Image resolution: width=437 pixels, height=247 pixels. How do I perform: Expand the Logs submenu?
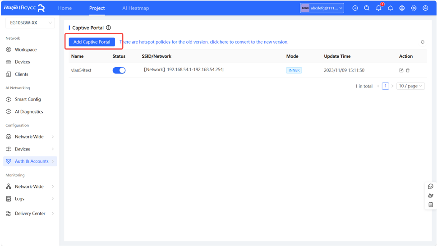click(x=53, y=199)
